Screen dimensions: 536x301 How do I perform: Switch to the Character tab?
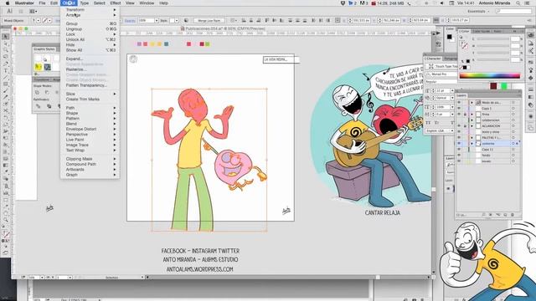coord(433,59)
